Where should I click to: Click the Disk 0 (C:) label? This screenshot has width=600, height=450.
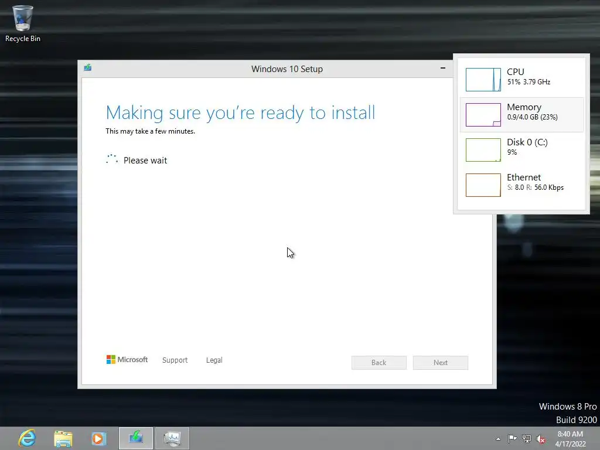point(527,142)
